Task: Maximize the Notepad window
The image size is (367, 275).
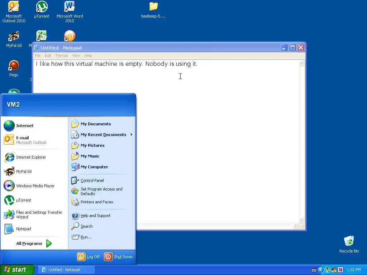Action: click(292, 48)
